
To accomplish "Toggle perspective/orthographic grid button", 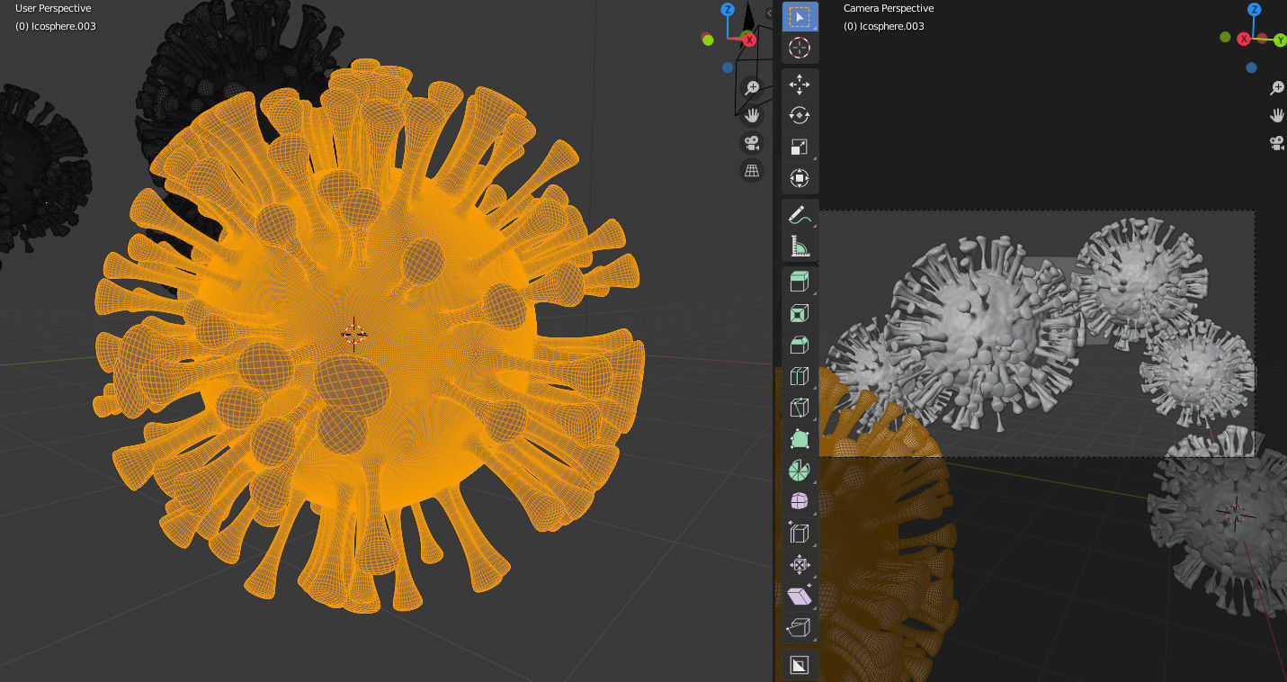I will click(x=752, y=170).
